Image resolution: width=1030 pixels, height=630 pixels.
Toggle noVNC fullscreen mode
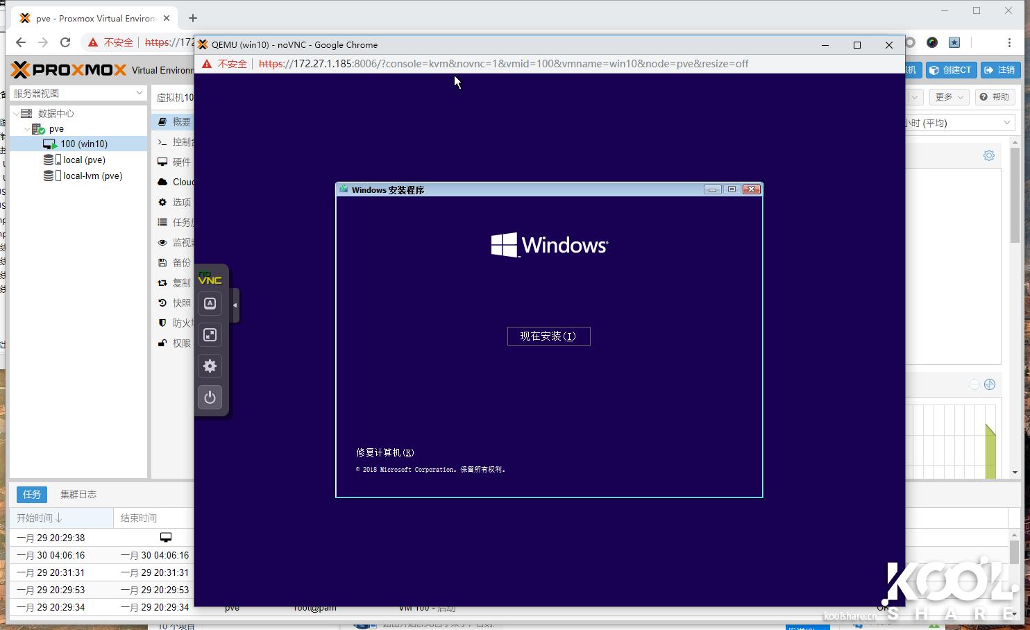tap(210, 335)
